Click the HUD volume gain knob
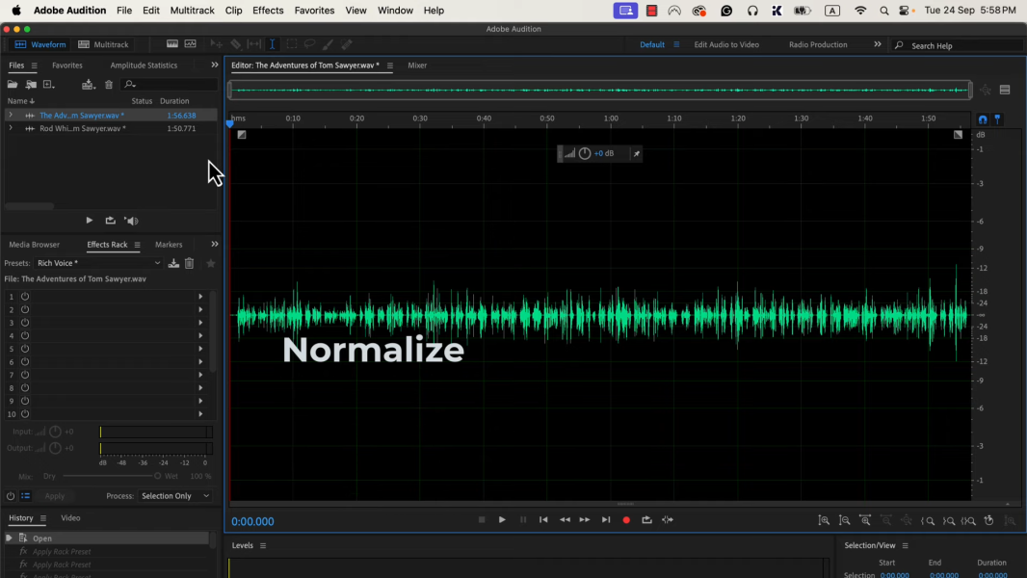The width and height of the screenshot is (1027, 578). click(x=585, y=153)
